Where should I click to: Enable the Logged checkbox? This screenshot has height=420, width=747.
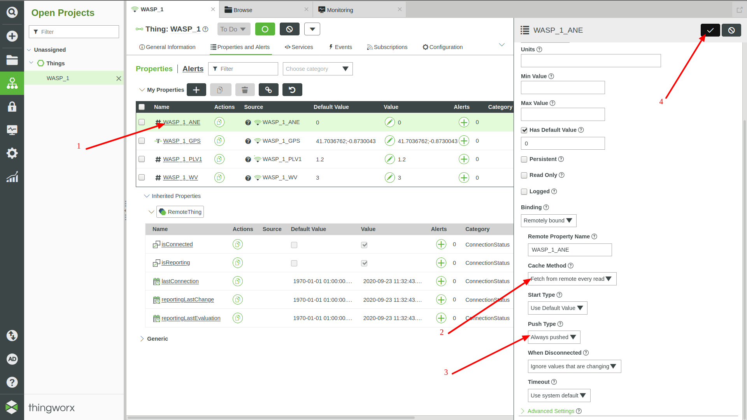pyautogui.click(x=524, y=191)
